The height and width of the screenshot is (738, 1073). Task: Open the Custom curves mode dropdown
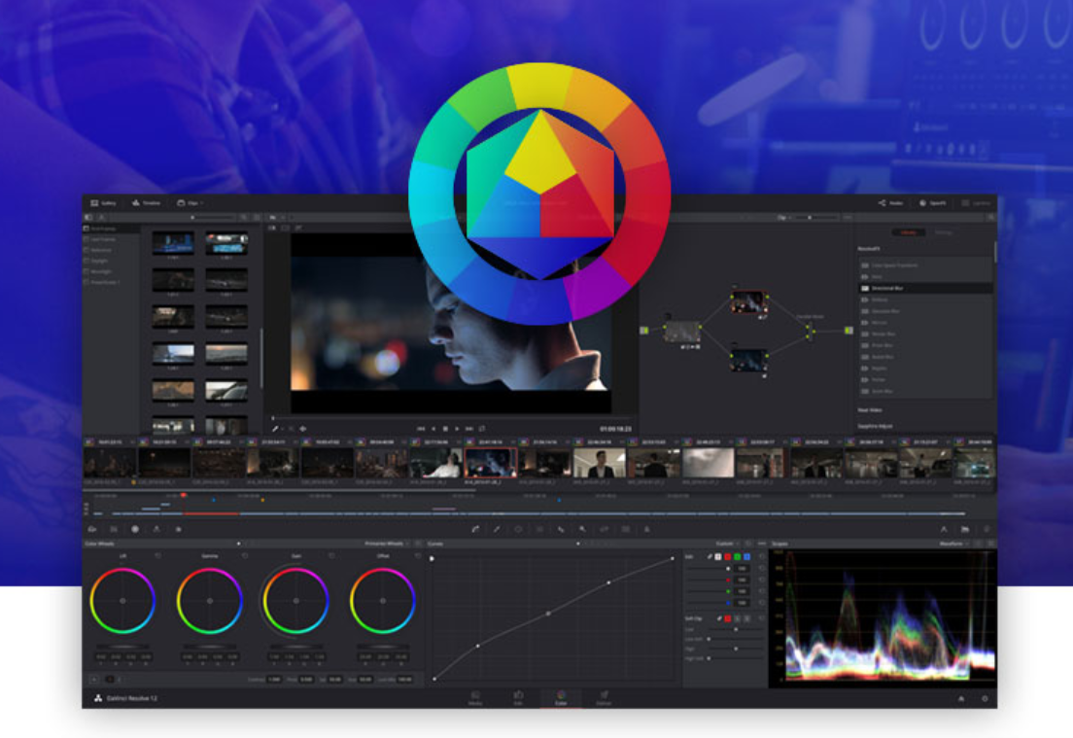coord(727,544)
